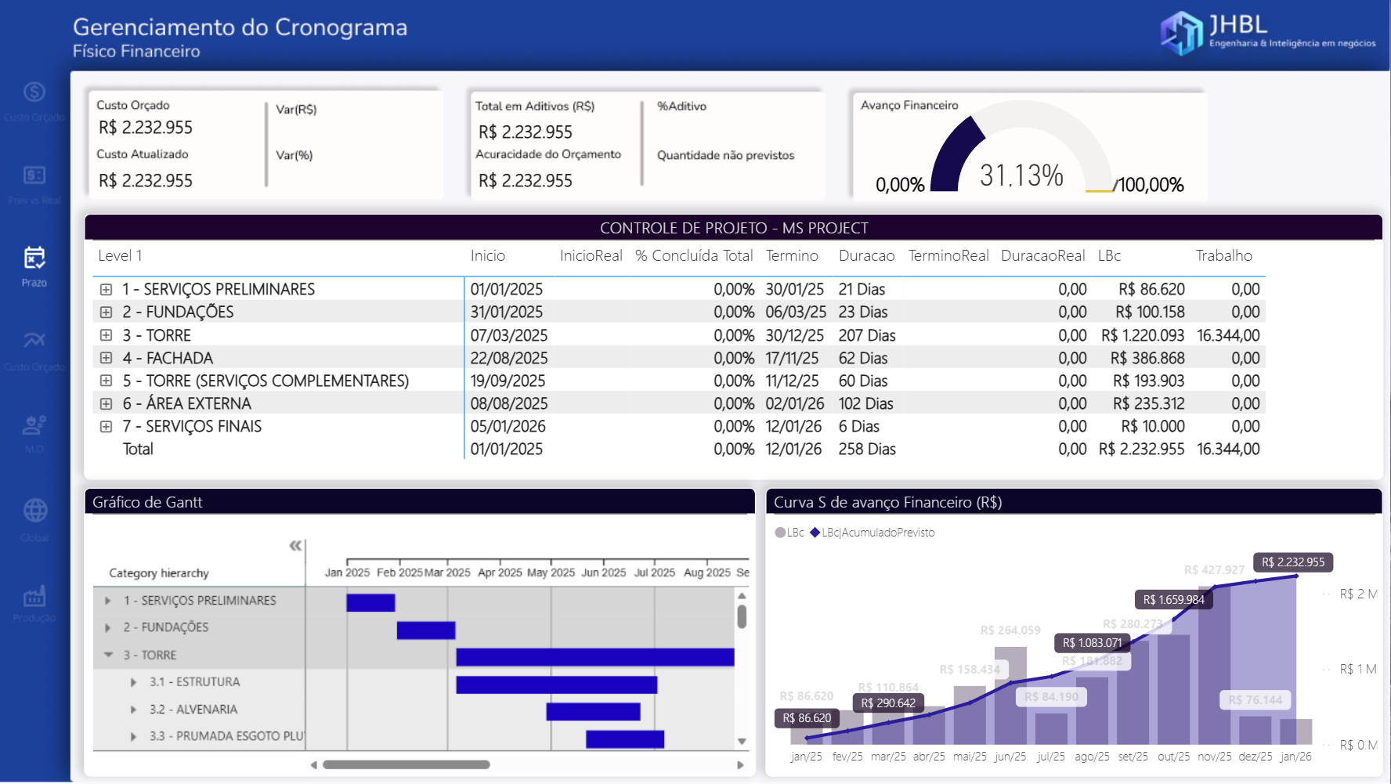Expand Gantt item 1 - SERVIÇOS PRELIMINARES
The width and height of the screenshot is (1391, 784).
108,601
